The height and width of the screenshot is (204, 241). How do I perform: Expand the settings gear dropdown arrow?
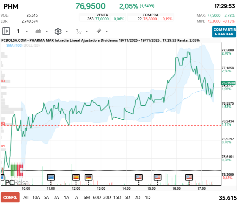[x=67, y=31]
